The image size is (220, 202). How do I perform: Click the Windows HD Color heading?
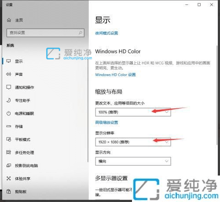pos(118,52)
